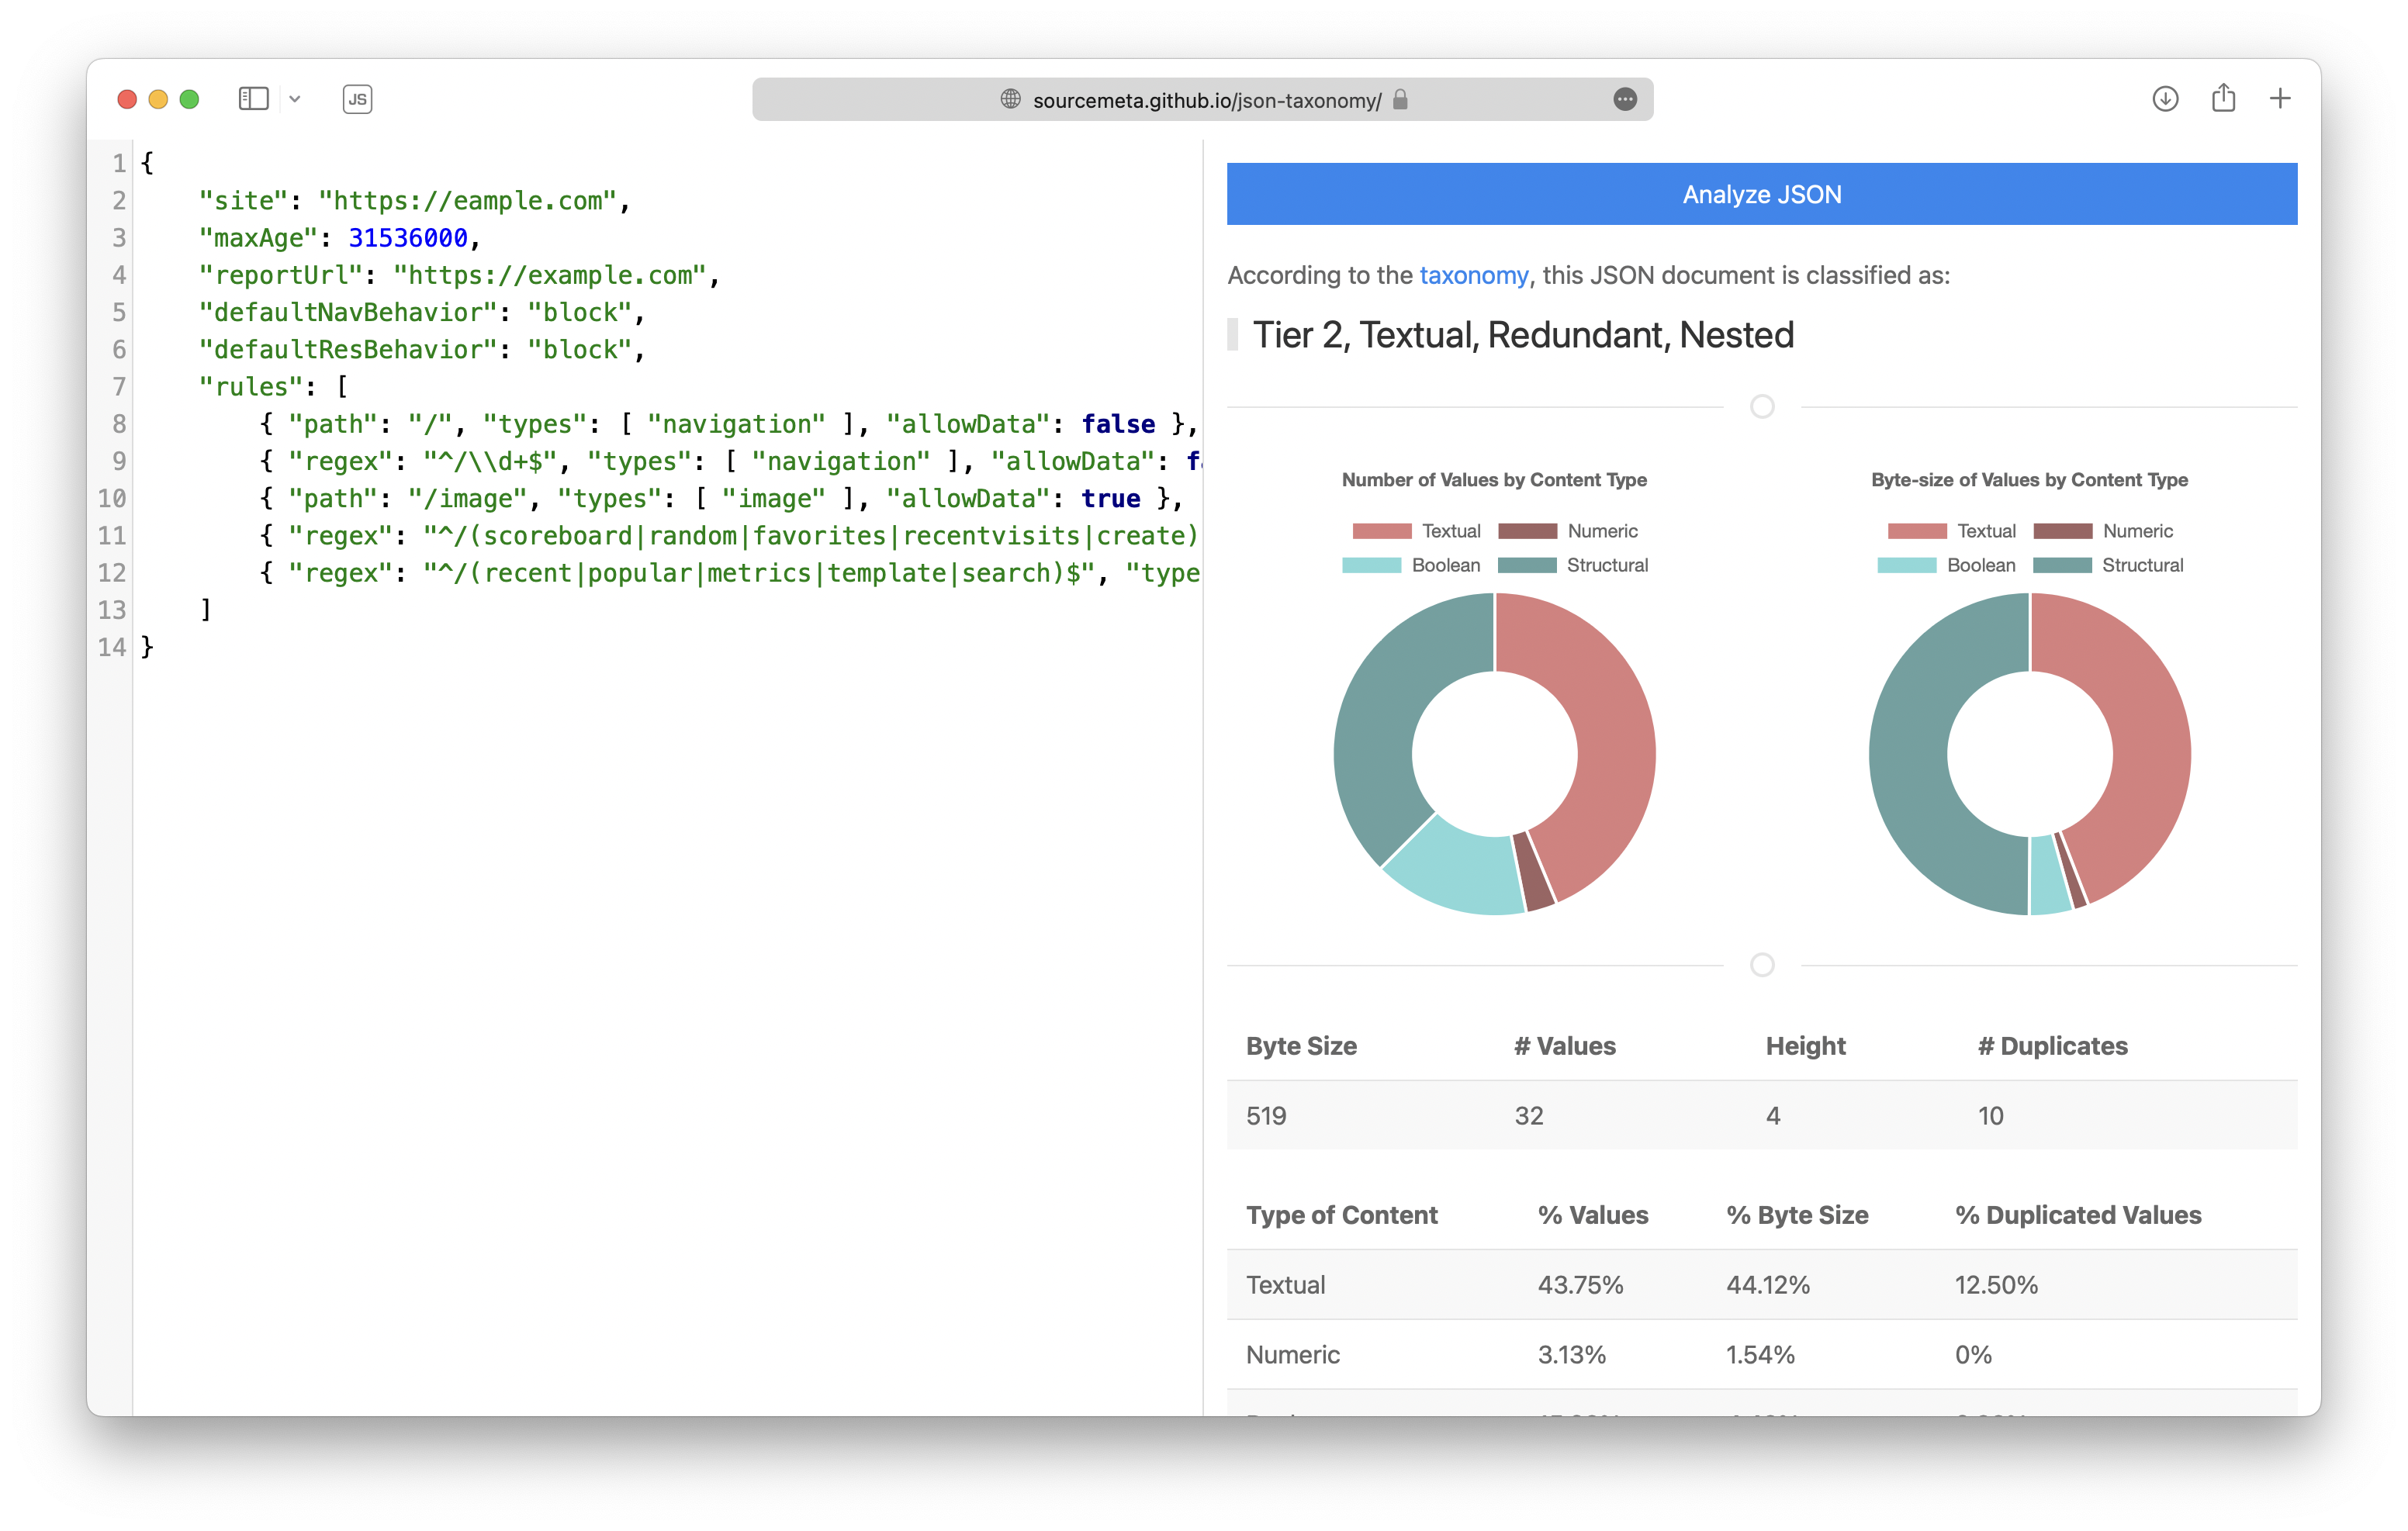Show the Safari downloads icon
The image size is (2408, 1531).
pyautogui.click(x=2165, y=99)
